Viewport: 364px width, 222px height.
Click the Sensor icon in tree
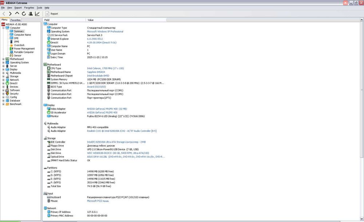coord(11,55)
